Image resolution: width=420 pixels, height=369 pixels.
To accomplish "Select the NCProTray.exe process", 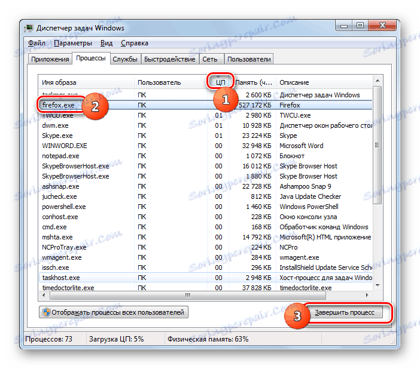I will coord(205,247).
